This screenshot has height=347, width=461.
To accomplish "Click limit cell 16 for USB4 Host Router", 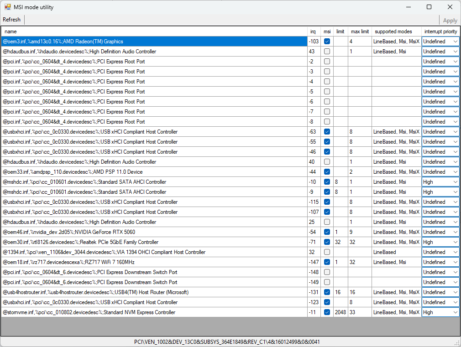I will pos(341,292).
